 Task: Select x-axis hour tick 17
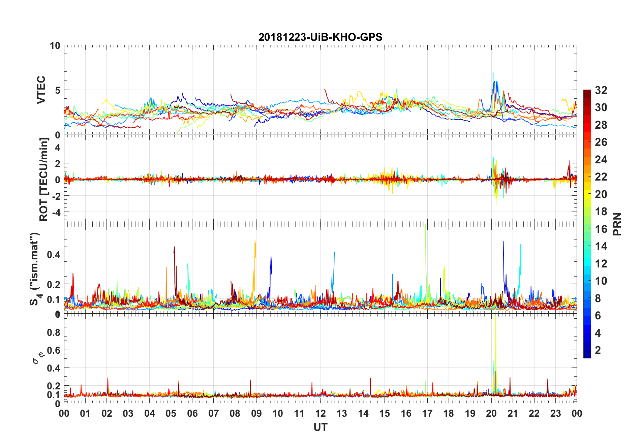pyautogui.click(x=427, y=413)
